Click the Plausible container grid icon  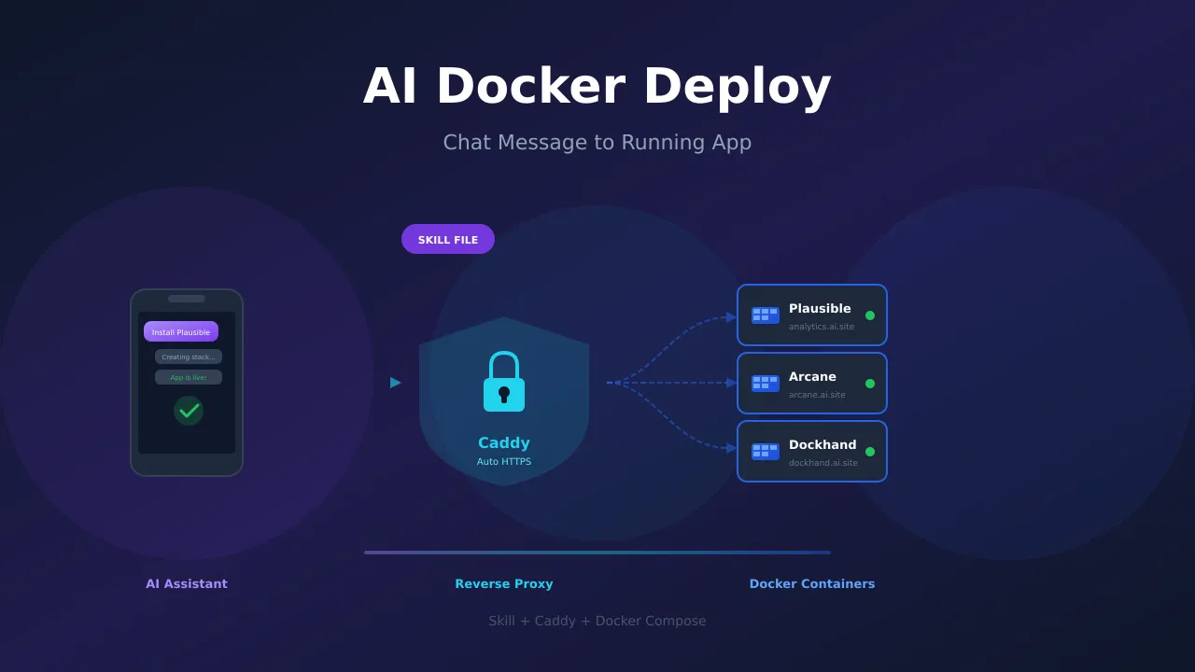(x=766, y=315)
